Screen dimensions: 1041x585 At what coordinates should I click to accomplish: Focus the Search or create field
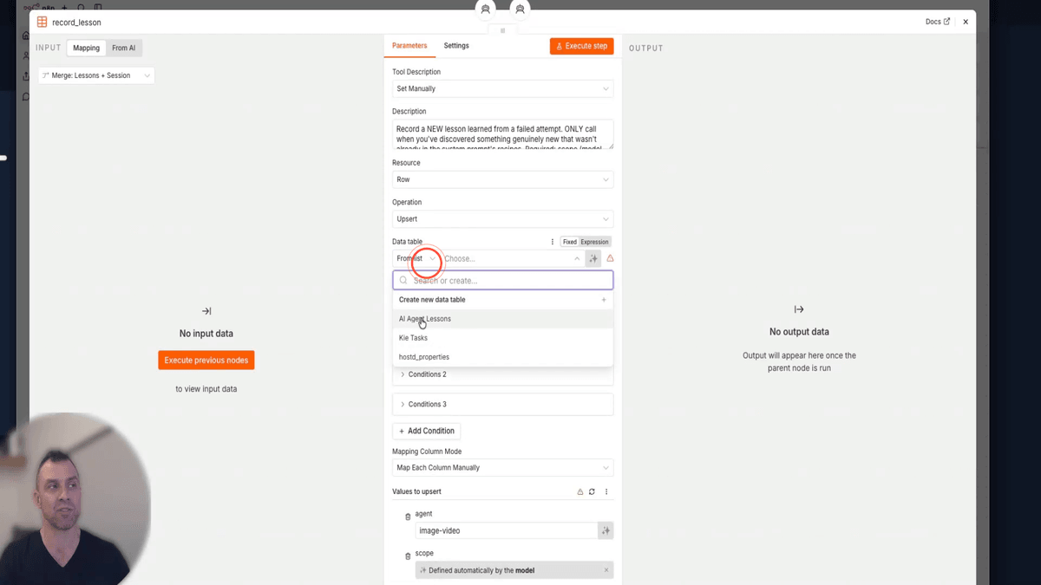[x=503, y=281]
